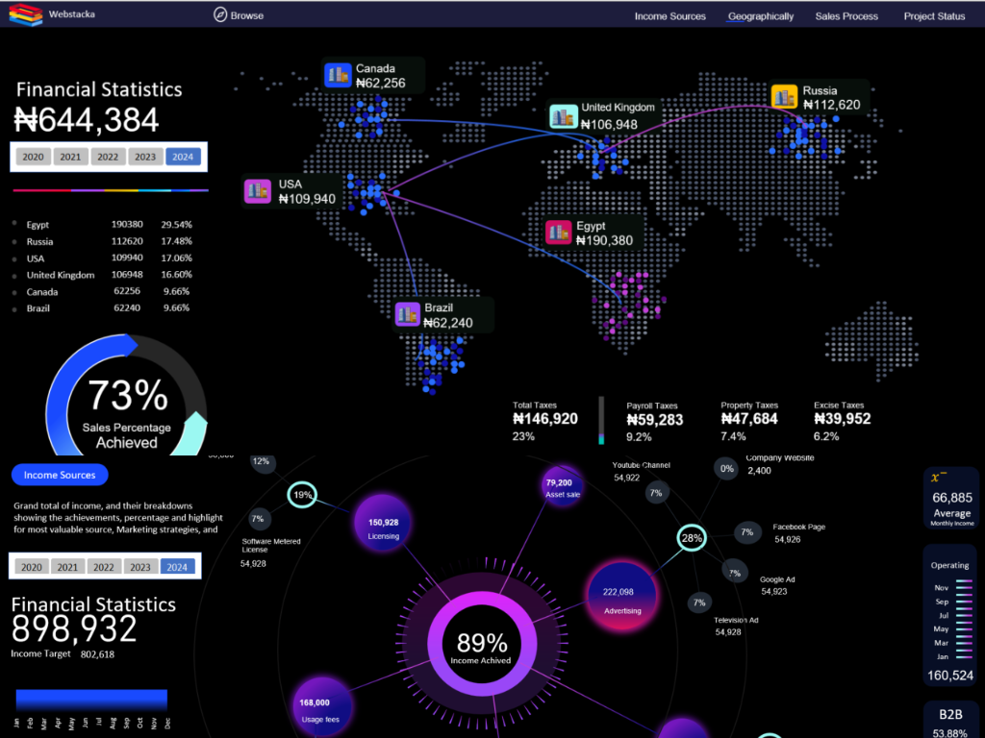
Task: Click the United Kingdom table row
Action: 104,275
